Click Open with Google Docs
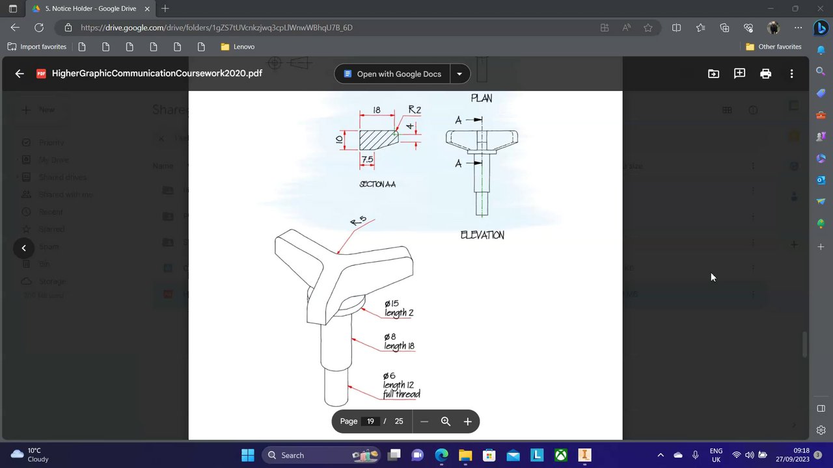The image size is (833, 468). pos(391,73)
